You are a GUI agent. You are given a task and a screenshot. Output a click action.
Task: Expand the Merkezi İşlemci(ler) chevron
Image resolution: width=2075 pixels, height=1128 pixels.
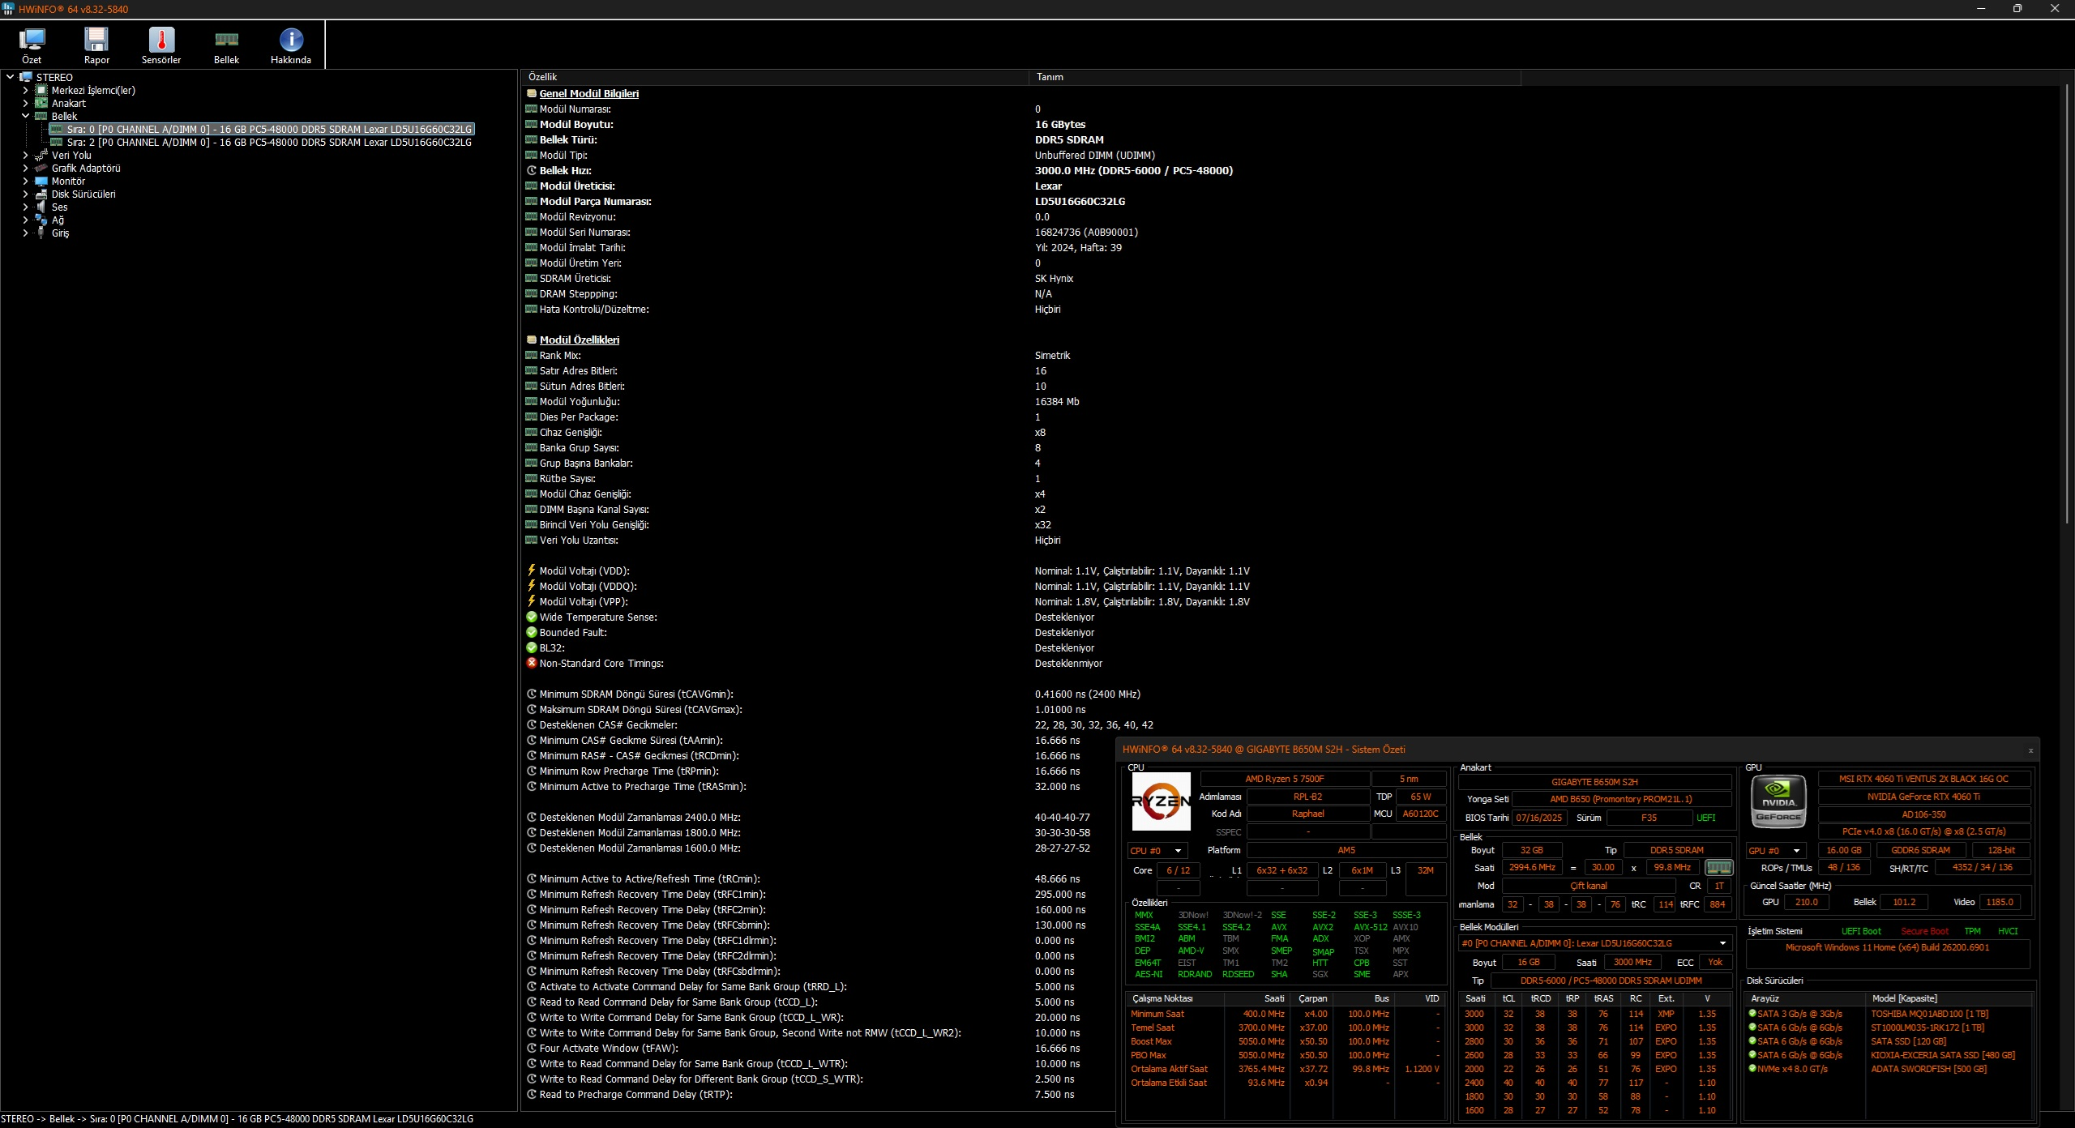pos(25,90)
